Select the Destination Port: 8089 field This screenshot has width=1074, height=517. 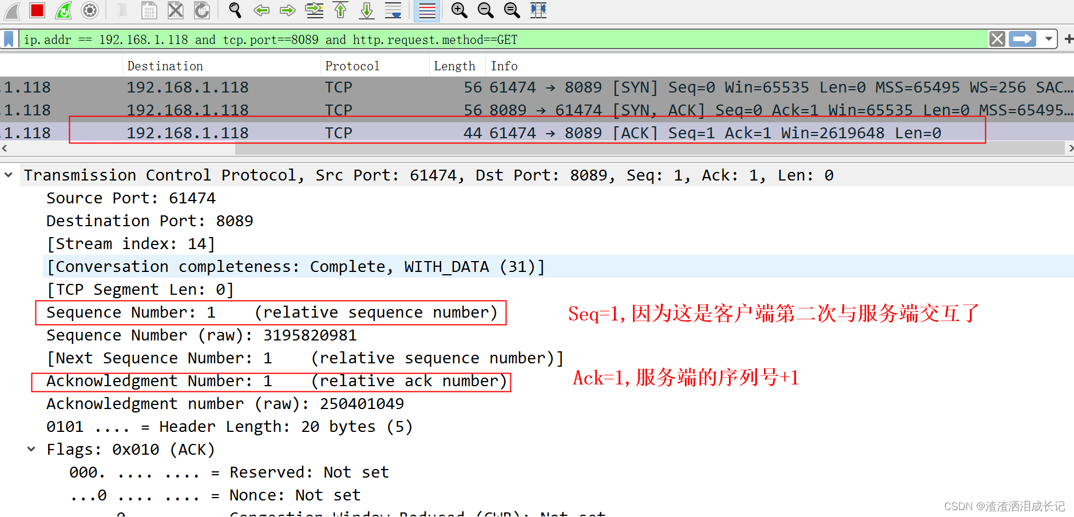click(x=149, y=221)
